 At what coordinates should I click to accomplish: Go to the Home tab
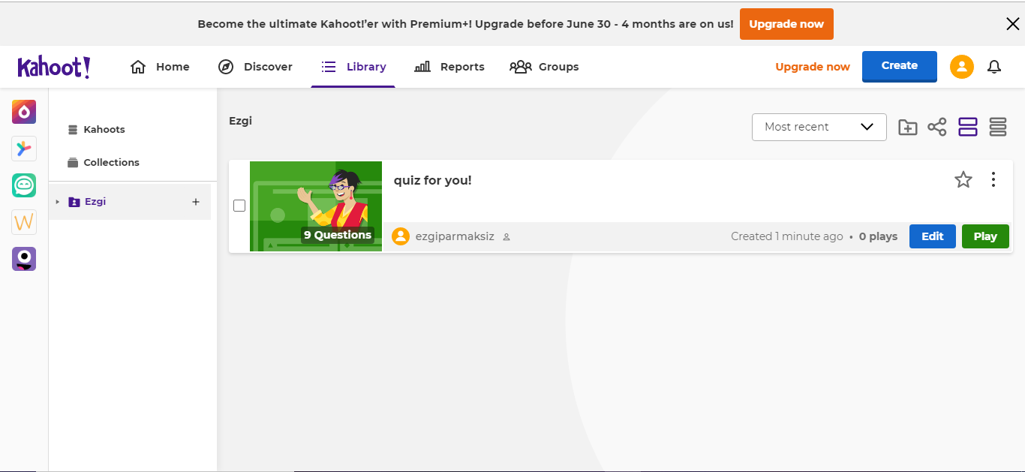click(160, 67)
